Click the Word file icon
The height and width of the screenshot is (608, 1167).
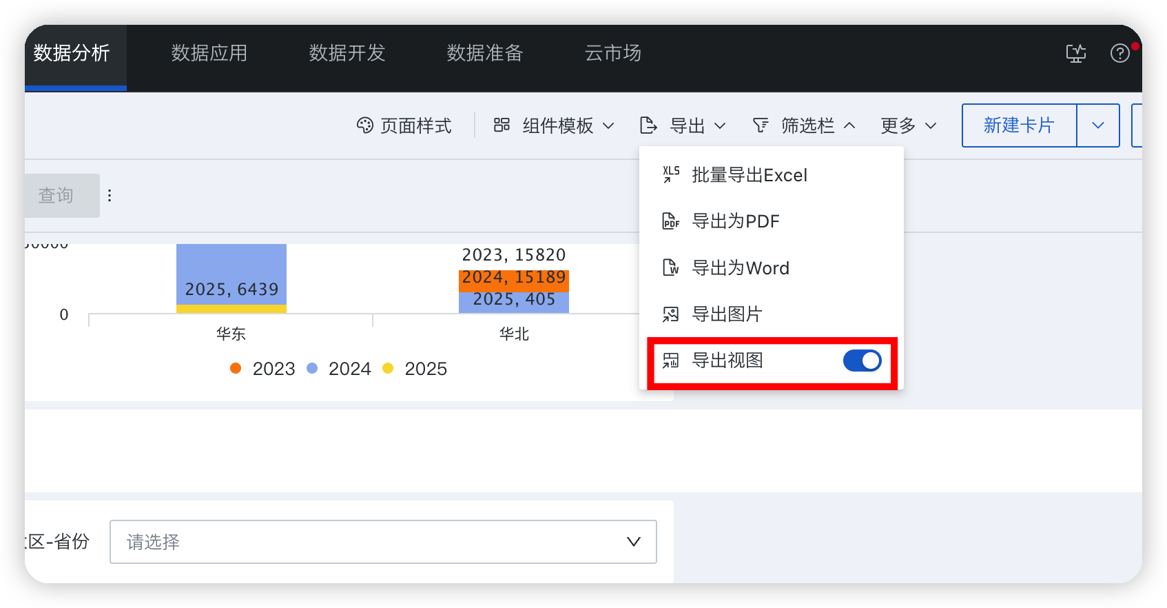click(671, 268)
